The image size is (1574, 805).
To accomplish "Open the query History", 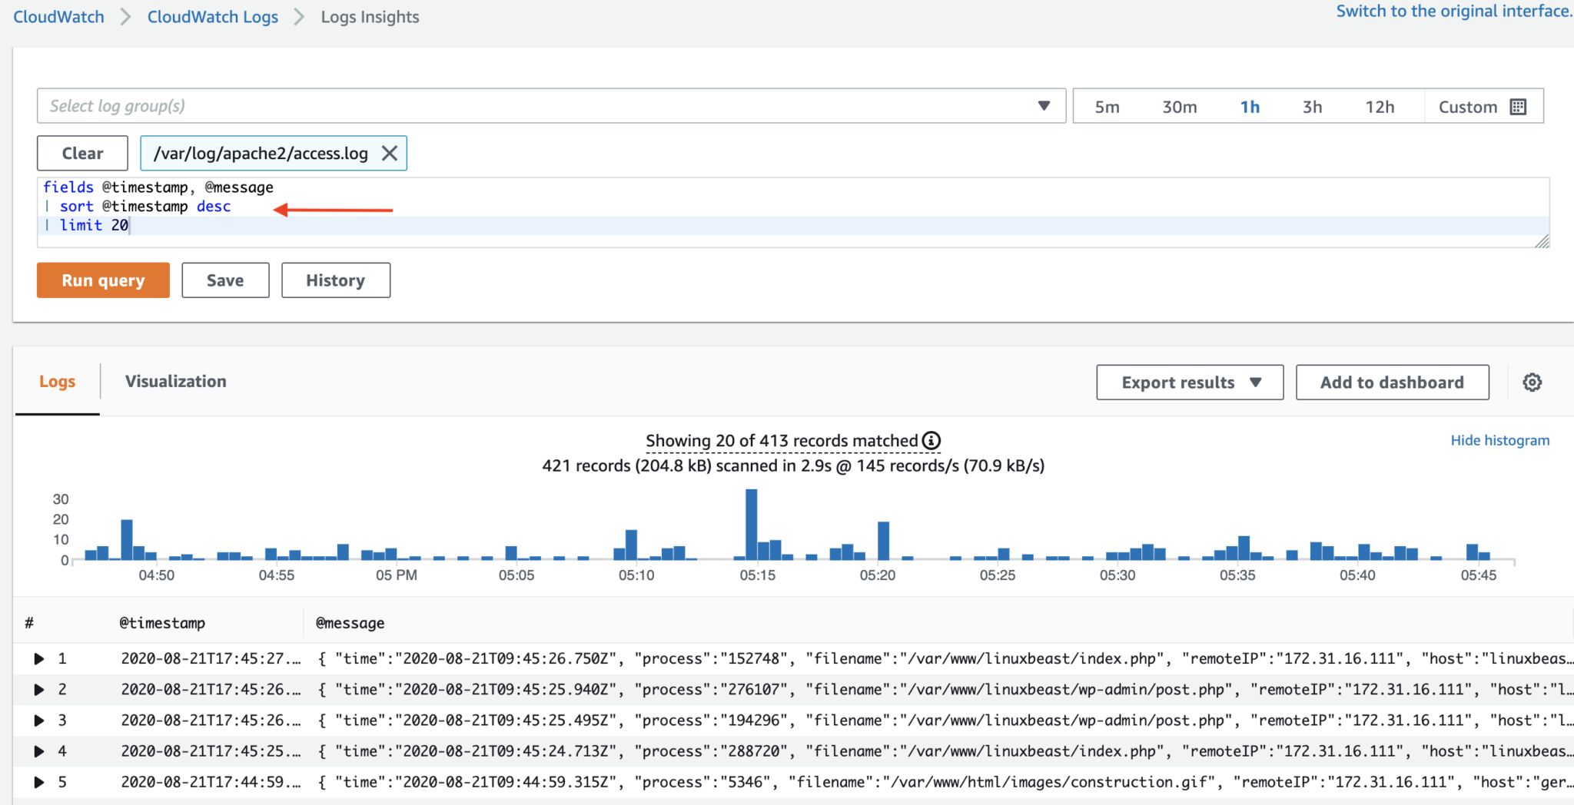I will point(336,280).
